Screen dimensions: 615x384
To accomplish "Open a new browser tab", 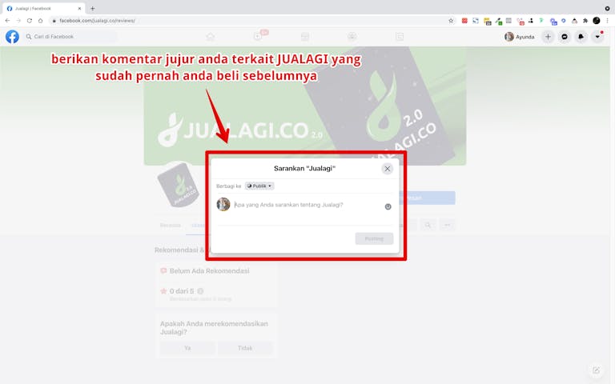I will tap(93, 8).
